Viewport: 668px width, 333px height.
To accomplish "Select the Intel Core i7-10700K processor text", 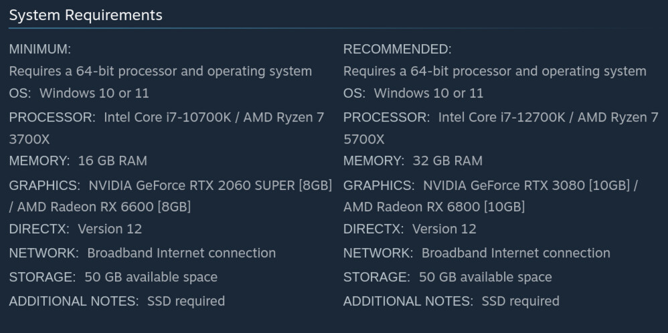I will coord(169,118).
